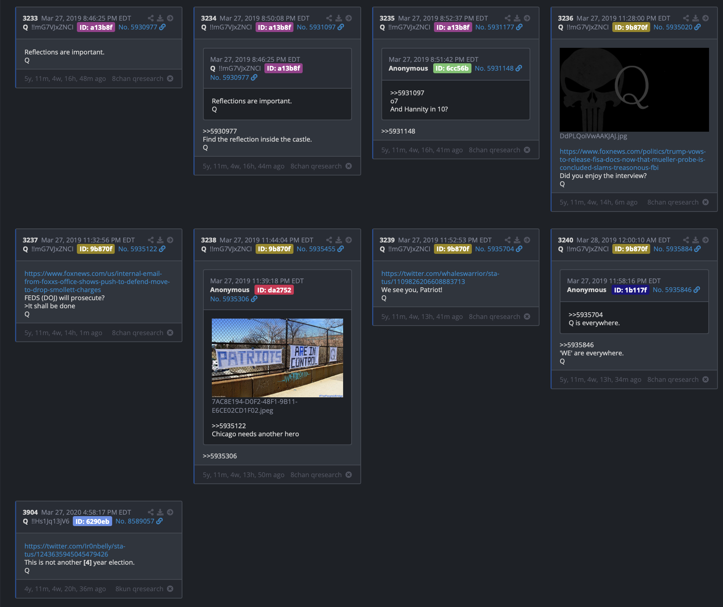Viewport: 723px width, 607px height.
Task: Click post number 3239 title
Action: coord(387,240)
